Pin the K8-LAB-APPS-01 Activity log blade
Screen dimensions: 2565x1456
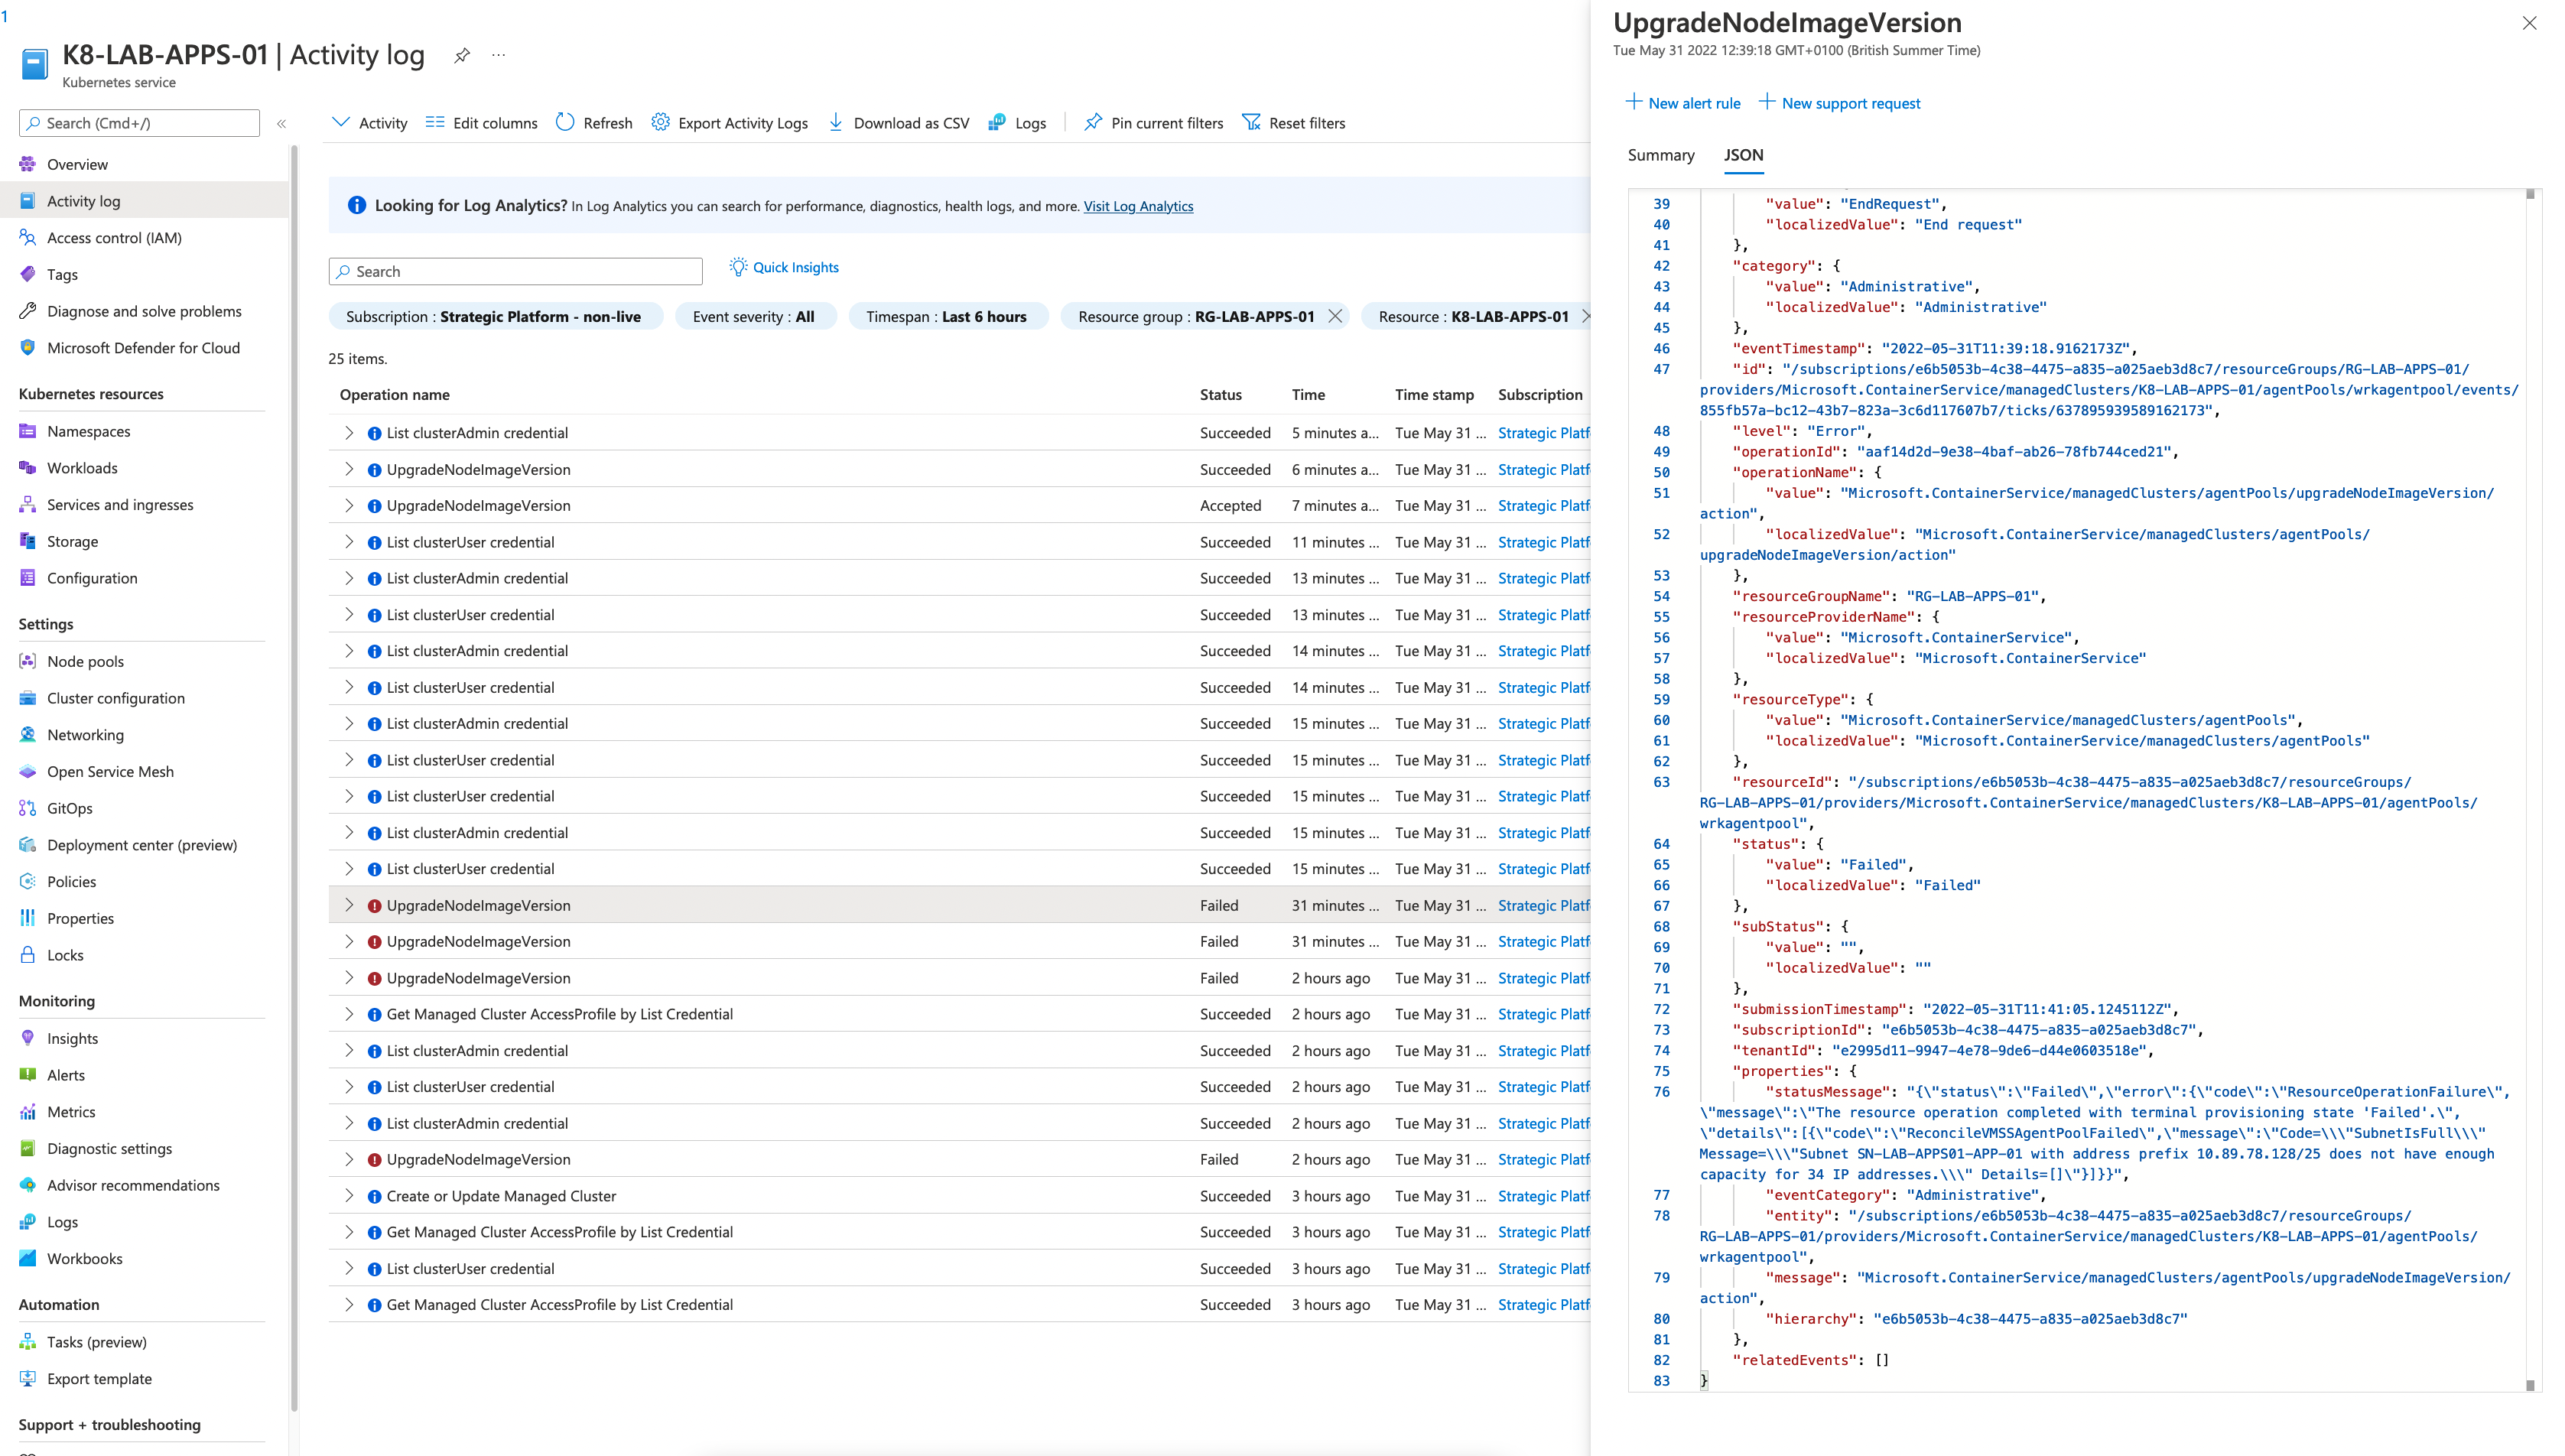click(461, 56)
